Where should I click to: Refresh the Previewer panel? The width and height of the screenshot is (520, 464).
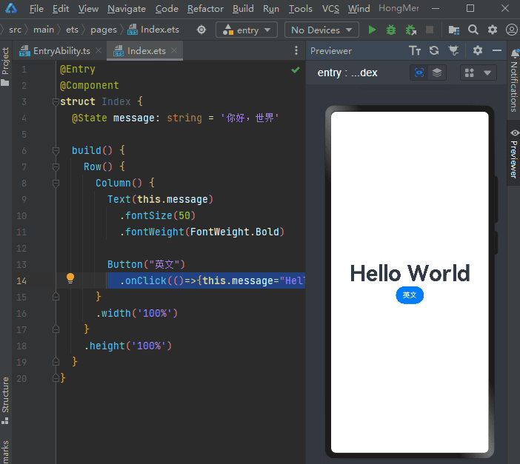pyautogui.click(x=434, y=51)
